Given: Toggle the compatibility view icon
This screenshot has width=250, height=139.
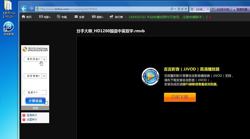Looking at the screenshot, I should pos(179,9).
